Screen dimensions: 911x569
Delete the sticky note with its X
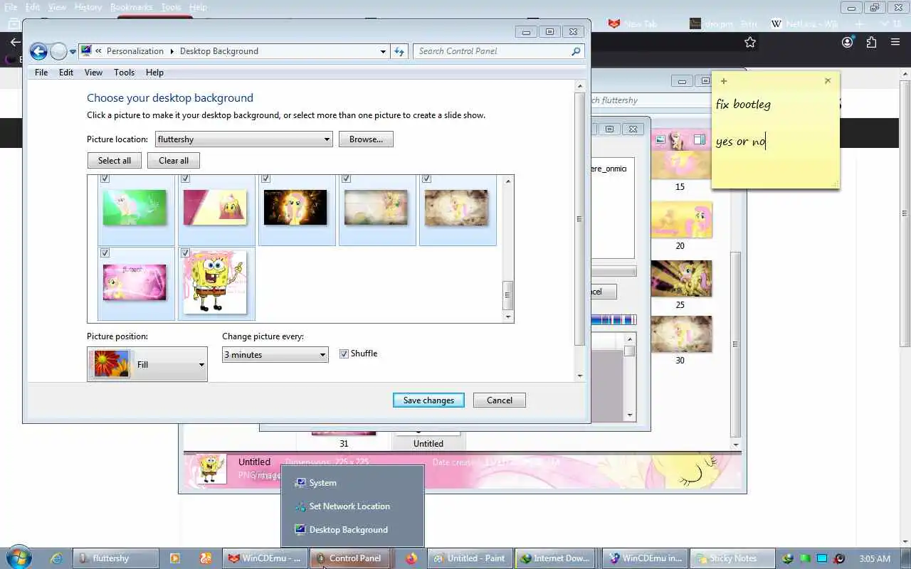click(827, 81)
